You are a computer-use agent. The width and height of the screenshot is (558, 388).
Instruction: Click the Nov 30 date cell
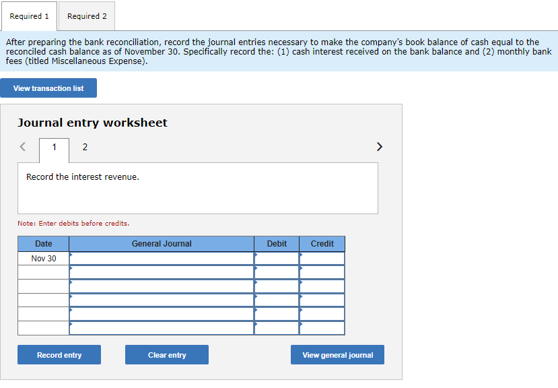[43, 258]
